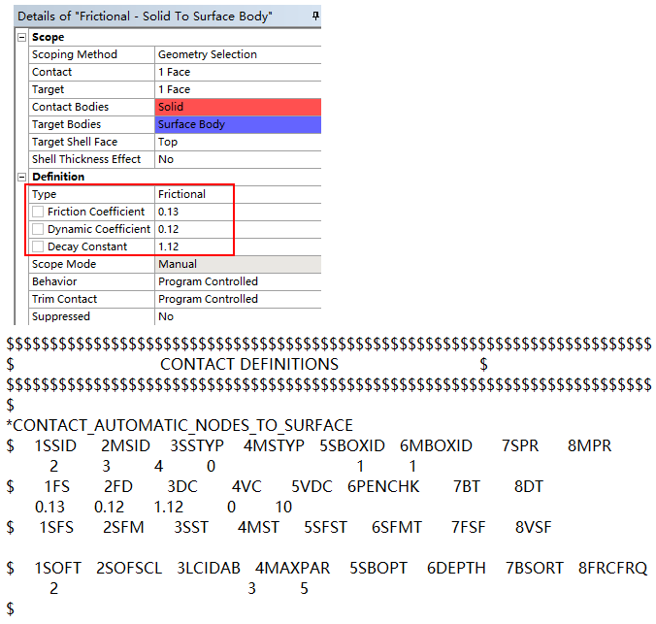Edit Dynamic Coefficient value 0.12
Screen dimensions: 656x624
pos(238,229)
